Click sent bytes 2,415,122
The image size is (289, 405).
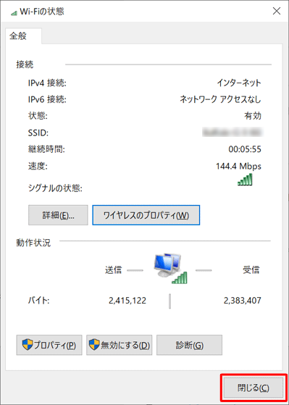click(x=127, y=301)
